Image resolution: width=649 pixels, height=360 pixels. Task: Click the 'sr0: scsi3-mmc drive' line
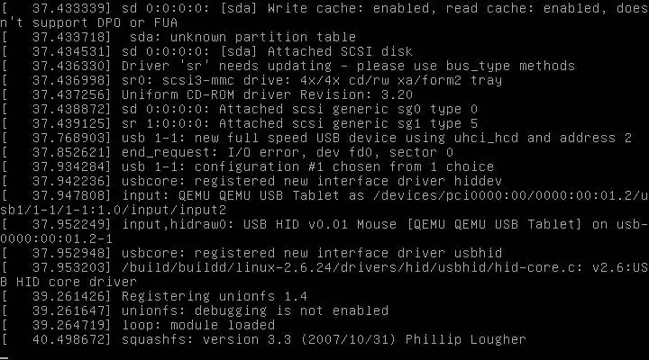[x=251, y=80]
